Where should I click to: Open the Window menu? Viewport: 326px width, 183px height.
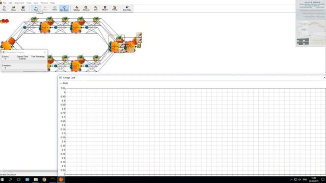44,3
